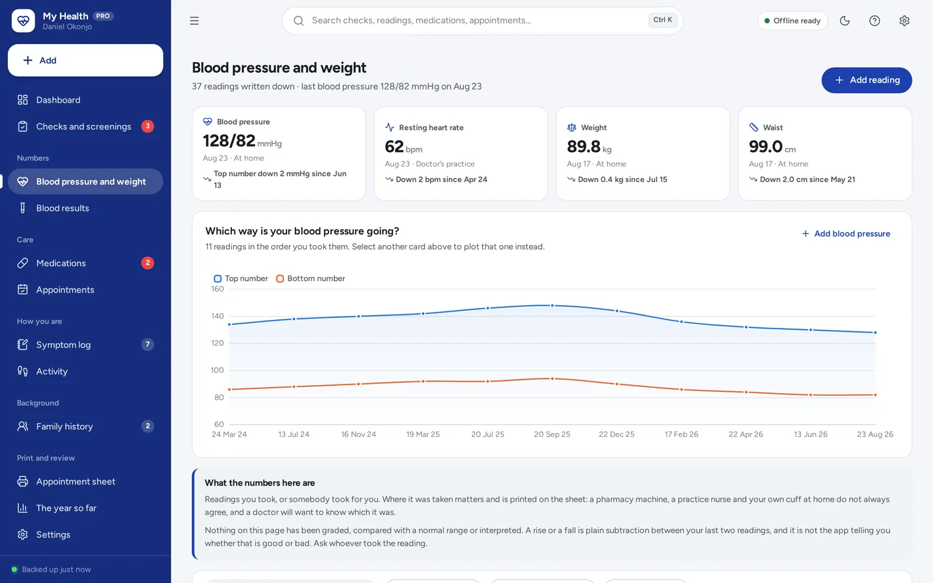Click the Blood results test tube icon
The image size is (933, 583).
(23, 208)
